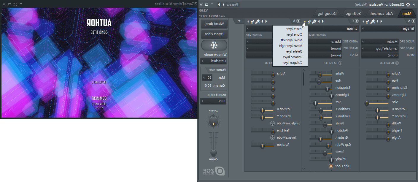Choose Move layer left

291,40
